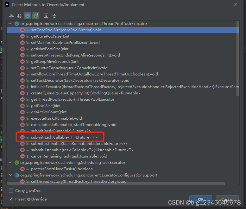This screenshot has height=209, width=246.
Task: Click the ThreadPoolTaskExecutor class icon
Action: pyautogui.click(x=17, y=24)
